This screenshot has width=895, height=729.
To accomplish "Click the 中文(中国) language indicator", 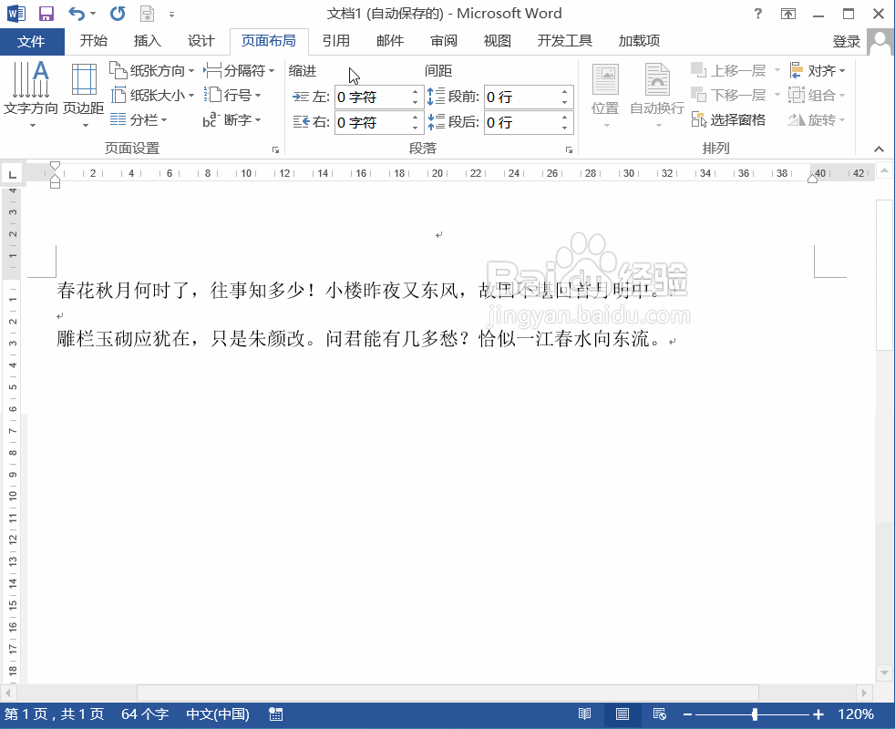I will click(217, 714).
